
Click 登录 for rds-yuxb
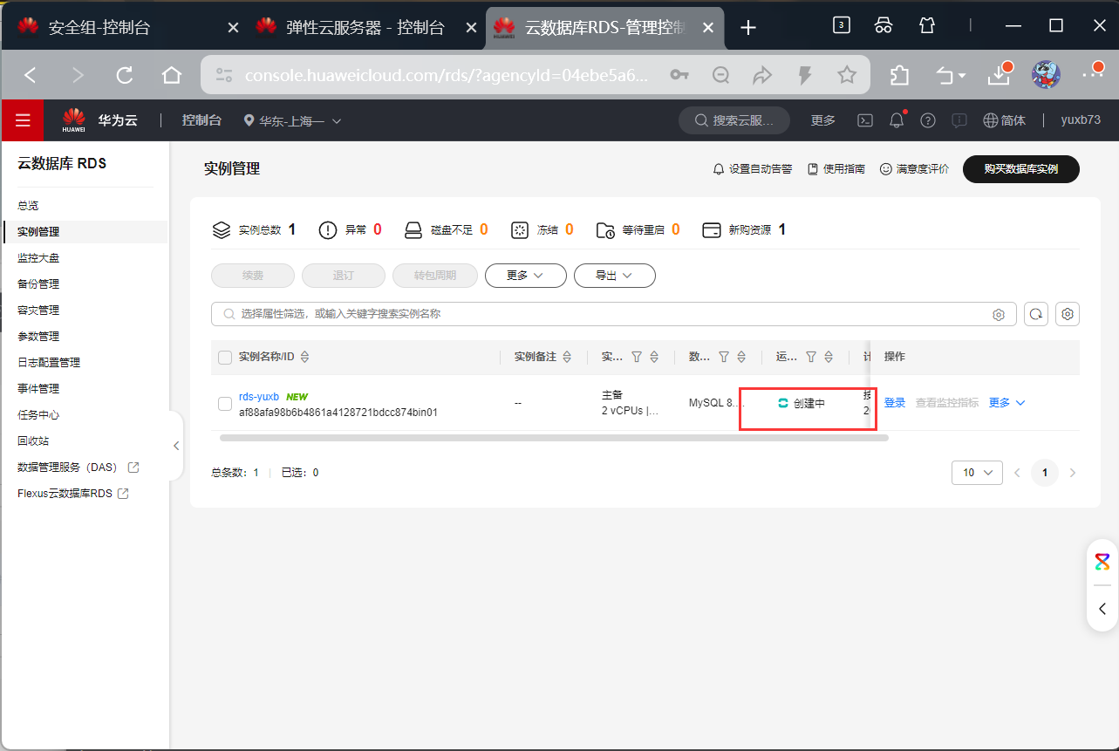895,402
